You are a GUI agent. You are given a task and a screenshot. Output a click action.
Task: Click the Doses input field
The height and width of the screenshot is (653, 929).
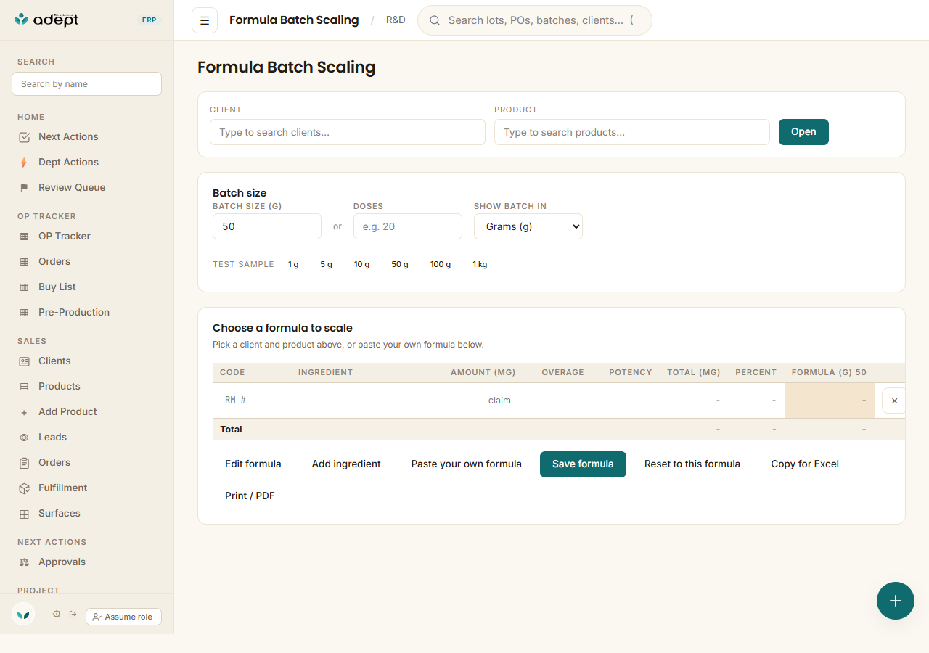click(408, 226)
